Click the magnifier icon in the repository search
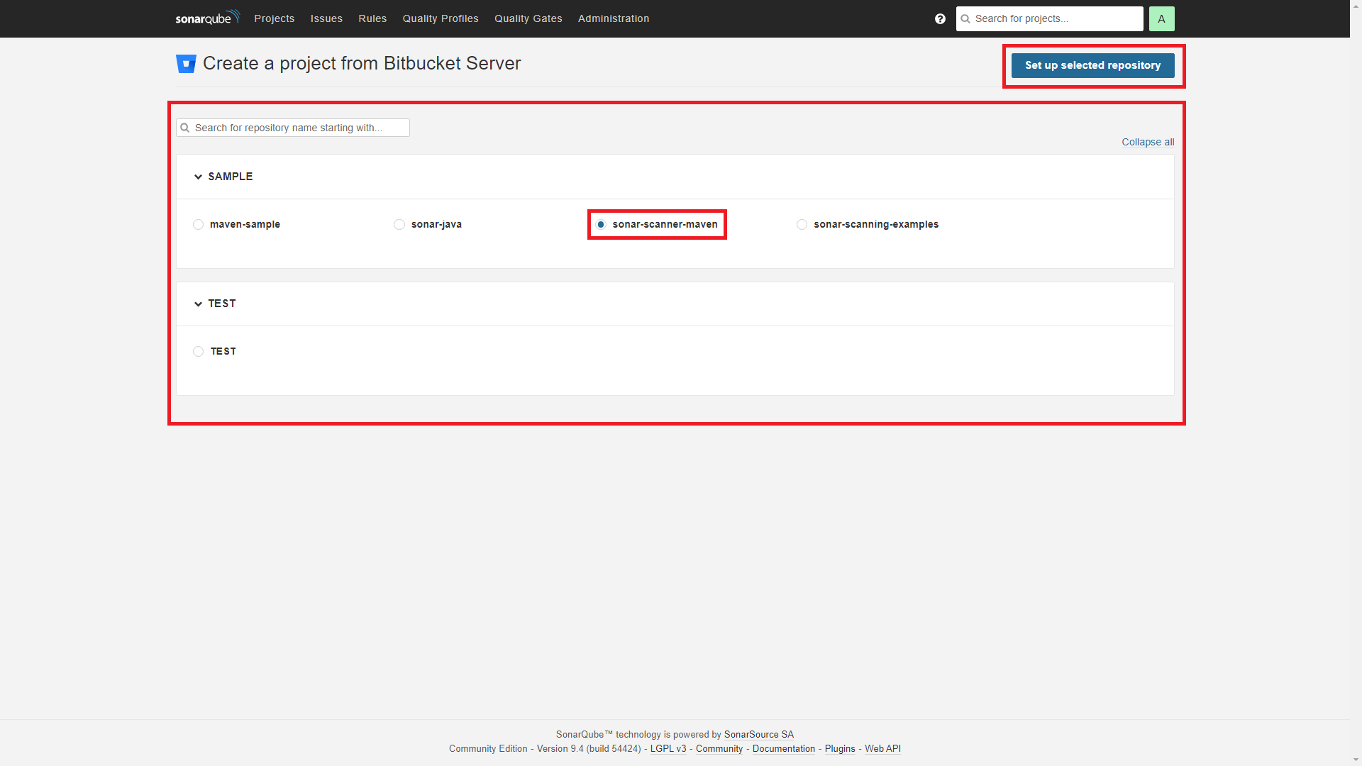 (185, 128)
